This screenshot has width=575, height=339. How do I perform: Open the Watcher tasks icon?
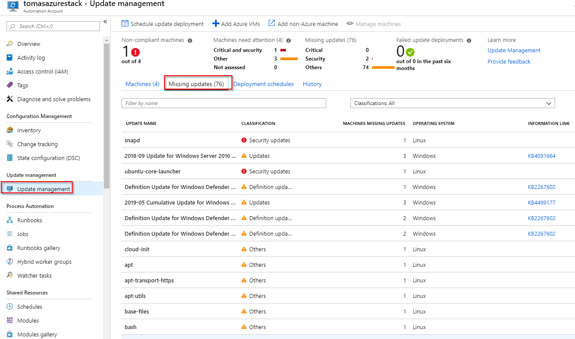[x=10, y=275]
